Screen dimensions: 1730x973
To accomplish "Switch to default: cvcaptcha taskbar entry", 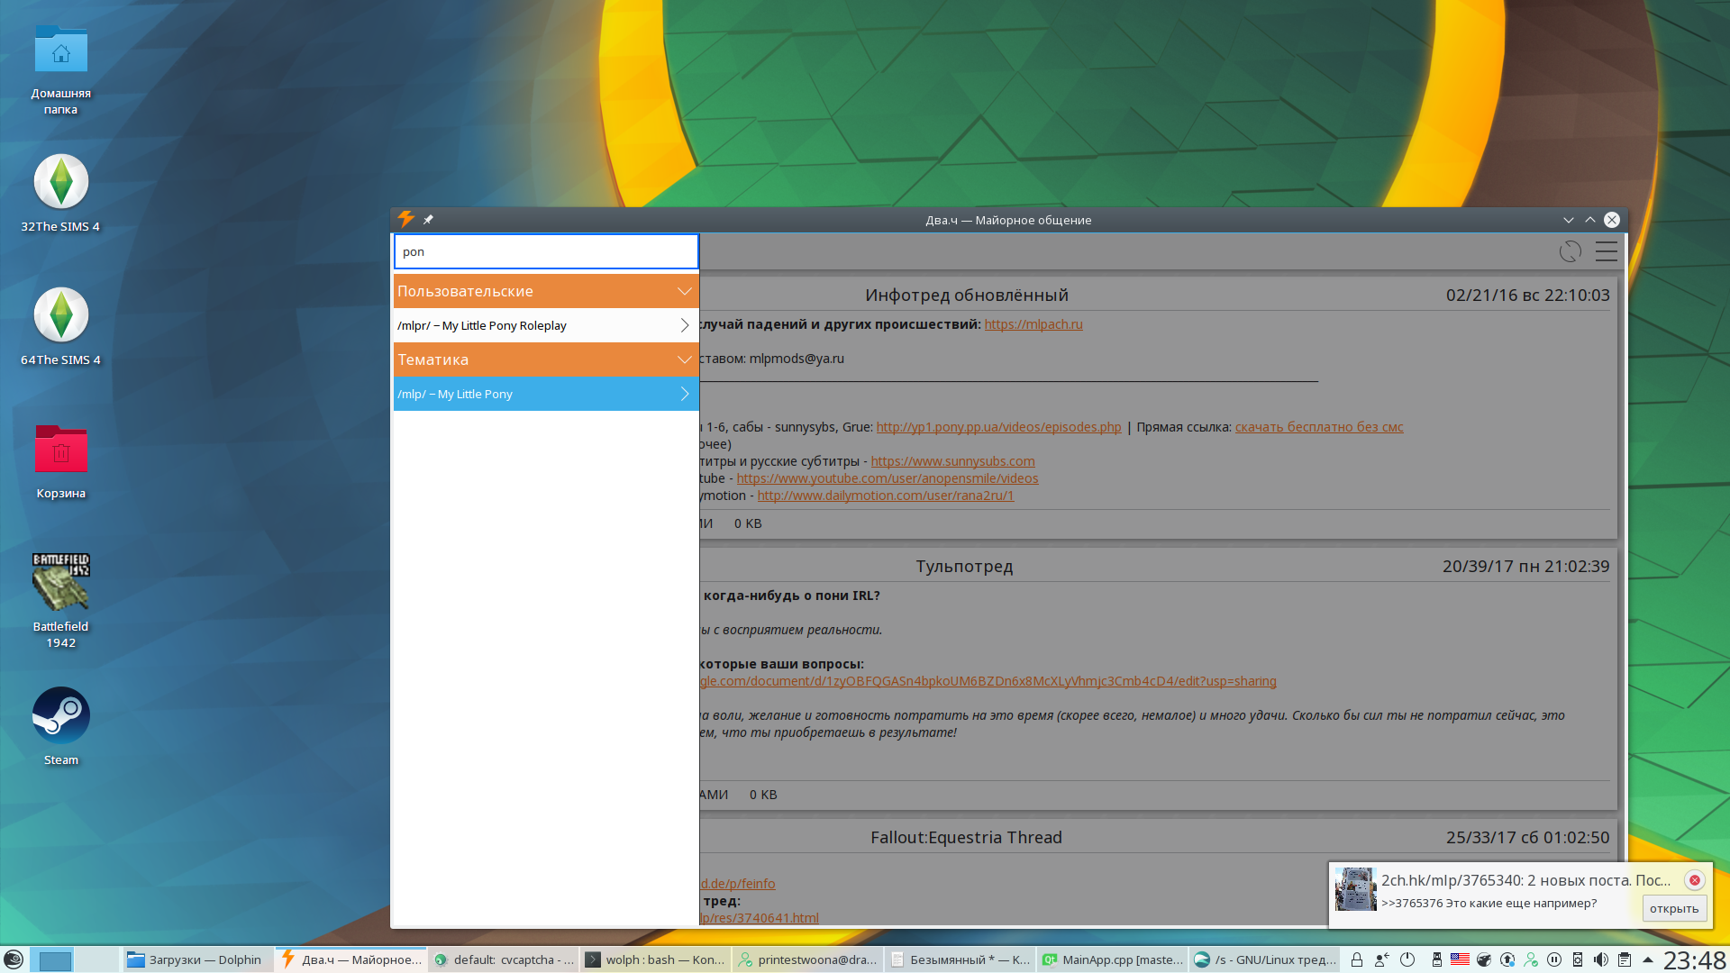I will coord(504,959).
